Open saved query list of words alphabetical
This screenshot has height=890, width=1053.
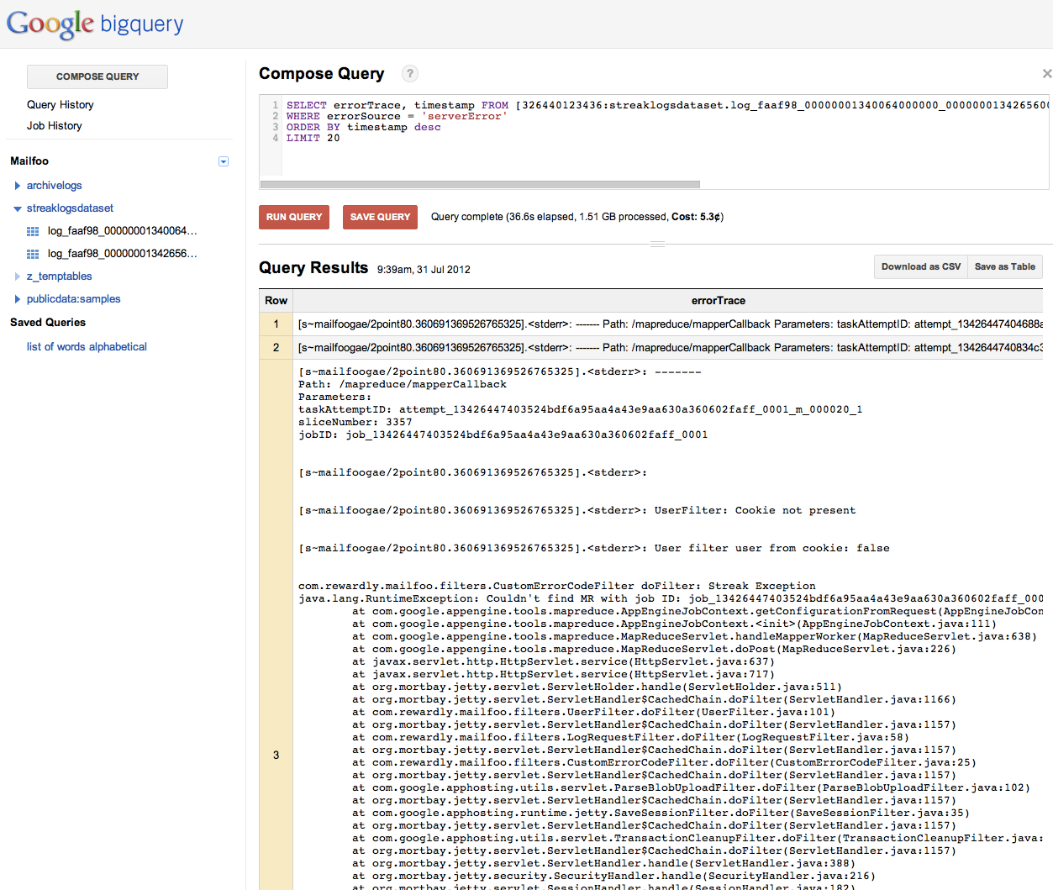87,347
